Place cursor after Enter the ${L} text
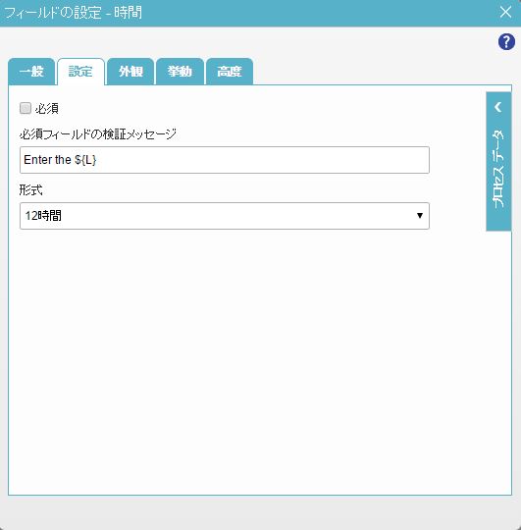The height and width of the screenshot is (530, 521). 97,160
